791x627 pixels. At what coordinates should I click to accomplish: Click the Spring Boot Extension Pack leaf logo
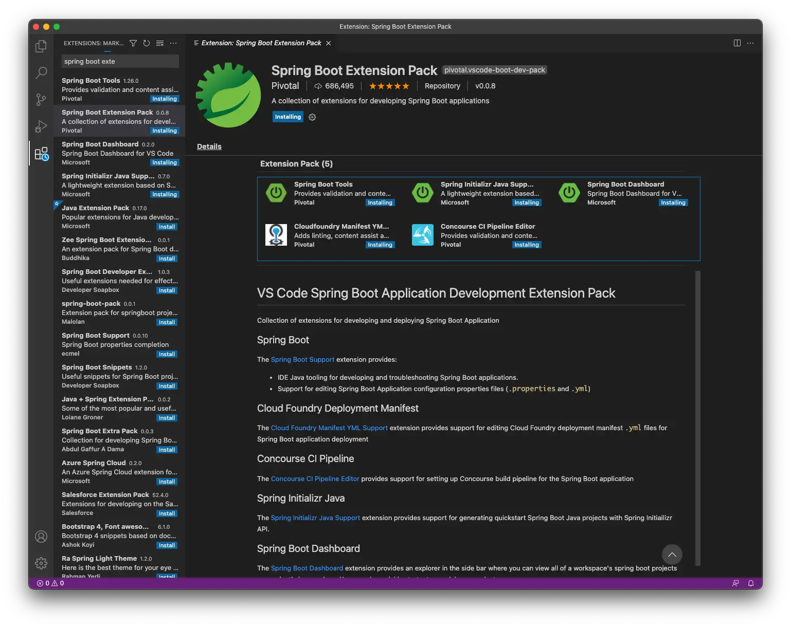tap(228, 95)
